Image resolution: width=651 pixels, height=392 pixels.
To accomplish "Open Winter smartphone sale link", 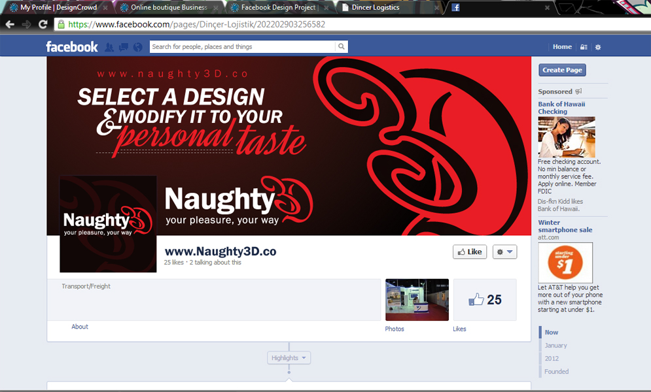I will point(565,226).
